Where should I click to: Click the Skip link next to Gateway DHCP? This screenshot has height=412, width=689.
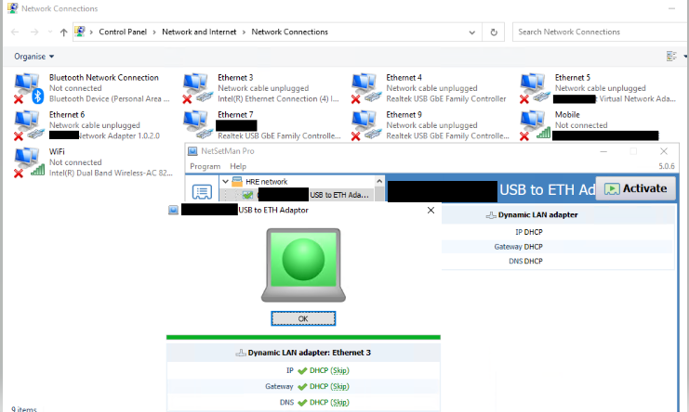(339, 387)
